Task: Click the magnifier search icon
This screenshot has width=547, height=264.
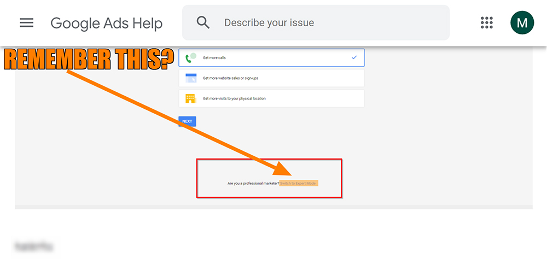Action: point(203,22)
